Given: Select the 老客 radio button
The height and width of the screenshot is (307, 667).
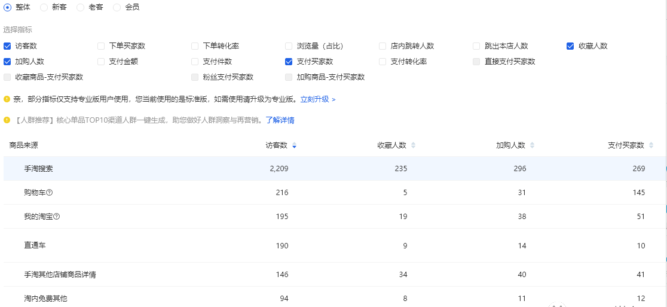Looking at the screenshot, I should click(81, 7).
